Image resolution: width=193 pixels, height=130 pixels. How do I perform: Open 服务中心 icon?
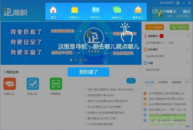tap(138, 10)
